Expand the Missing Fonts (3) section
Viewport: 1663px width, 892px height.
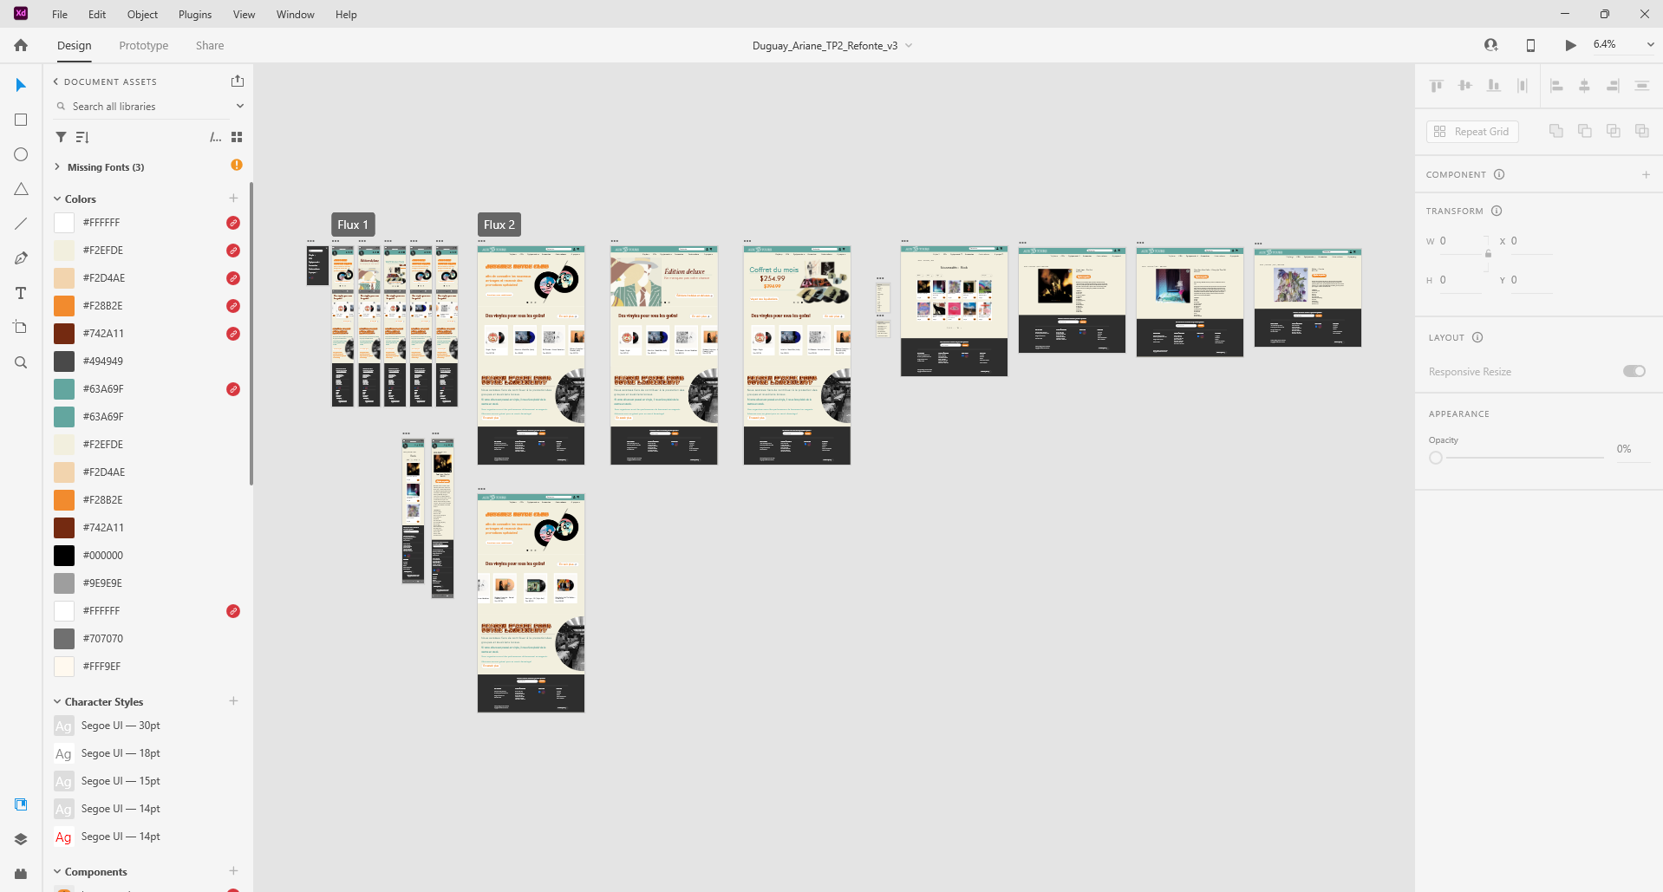pyautogui.click(x=57, y=166)
